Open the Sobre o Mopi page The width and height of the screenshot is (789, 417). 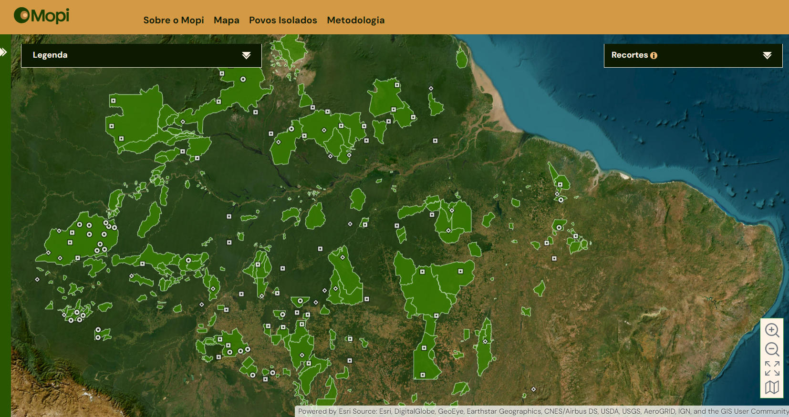[174, 20]
